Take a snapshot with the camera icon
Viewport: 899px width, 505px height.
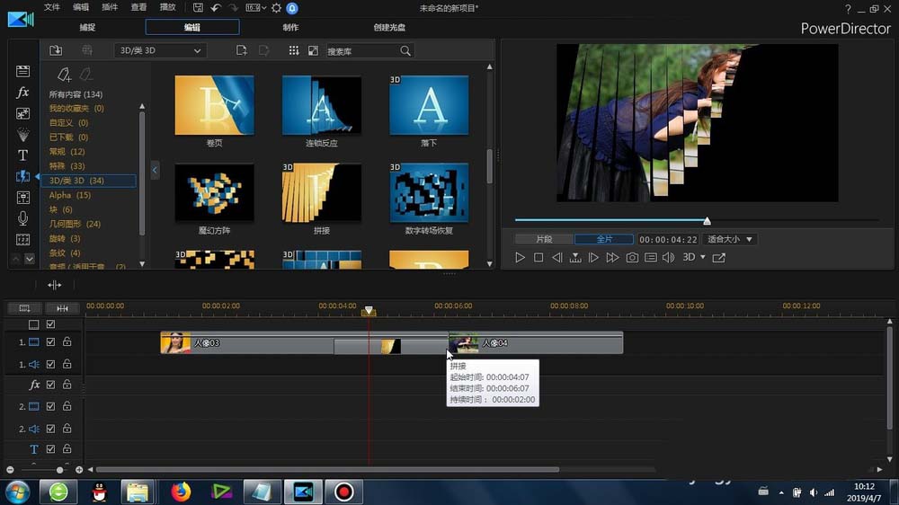point(632,258)
